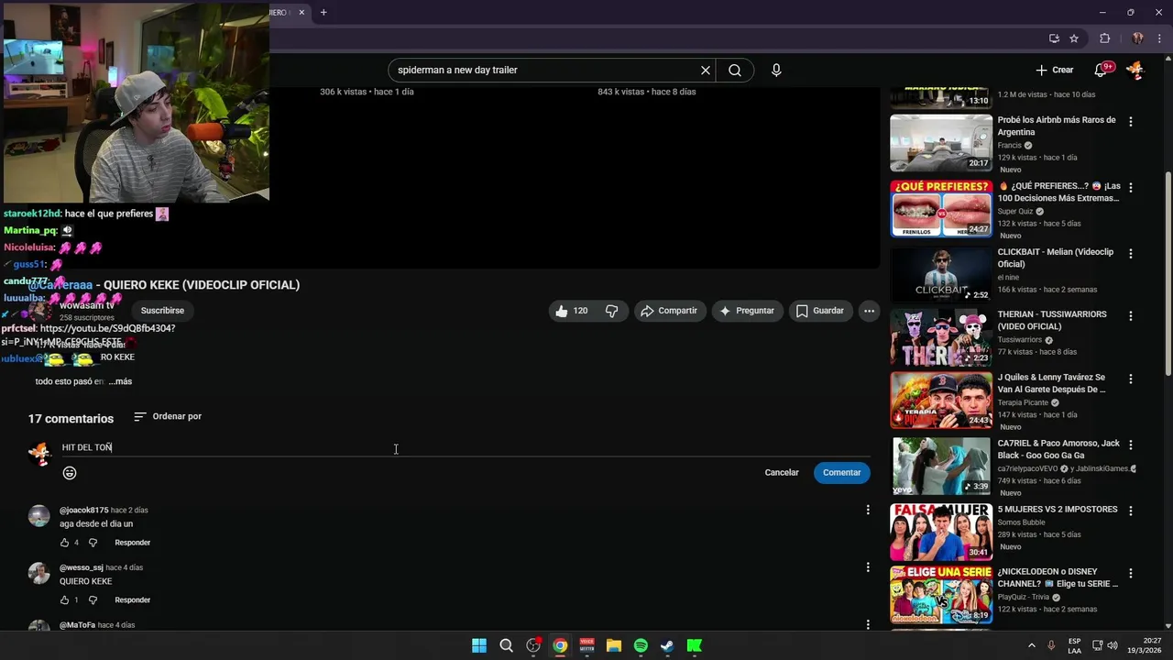This screenshot has height=660, width=1173.
Task: Reply to @wesso_ssj's comment
Action: click(x=132, y=600)
